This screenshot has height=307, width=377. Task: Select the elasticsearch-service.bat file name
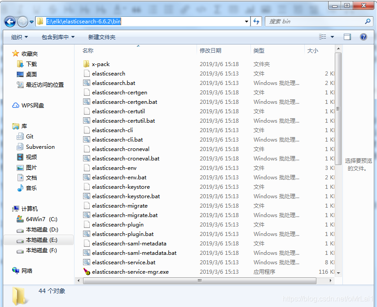123,263
